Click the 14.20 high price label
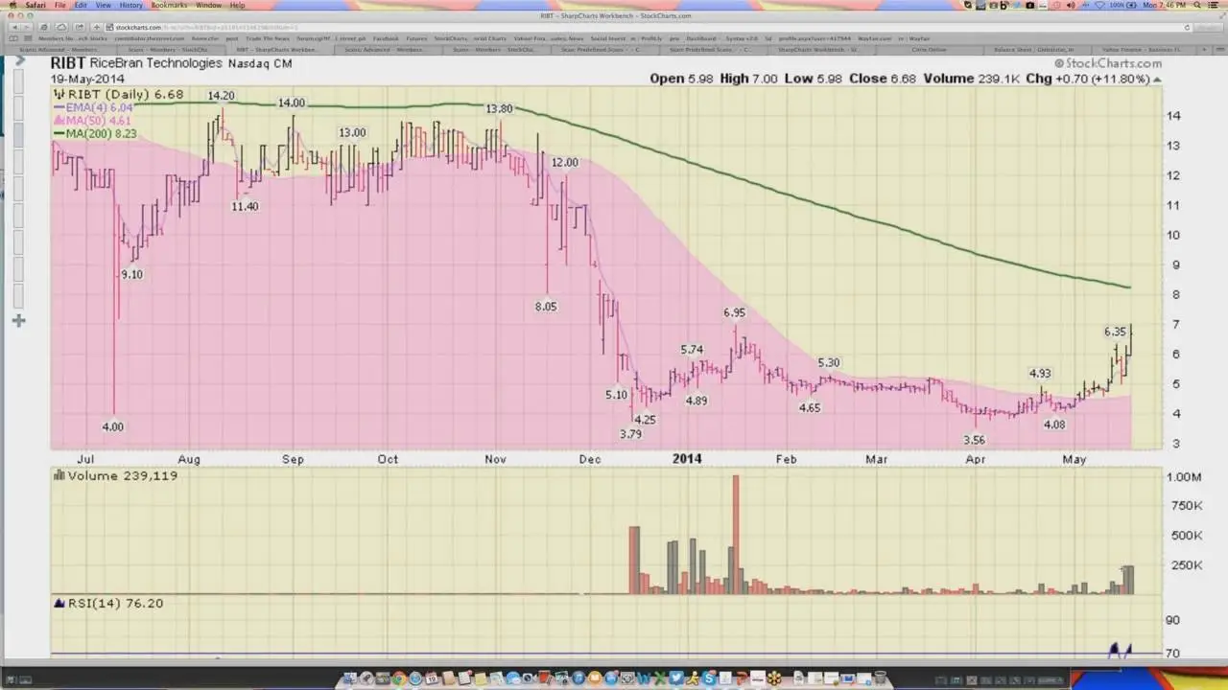Viewport: 1228px width, 690px height. (x=221, y=95)
